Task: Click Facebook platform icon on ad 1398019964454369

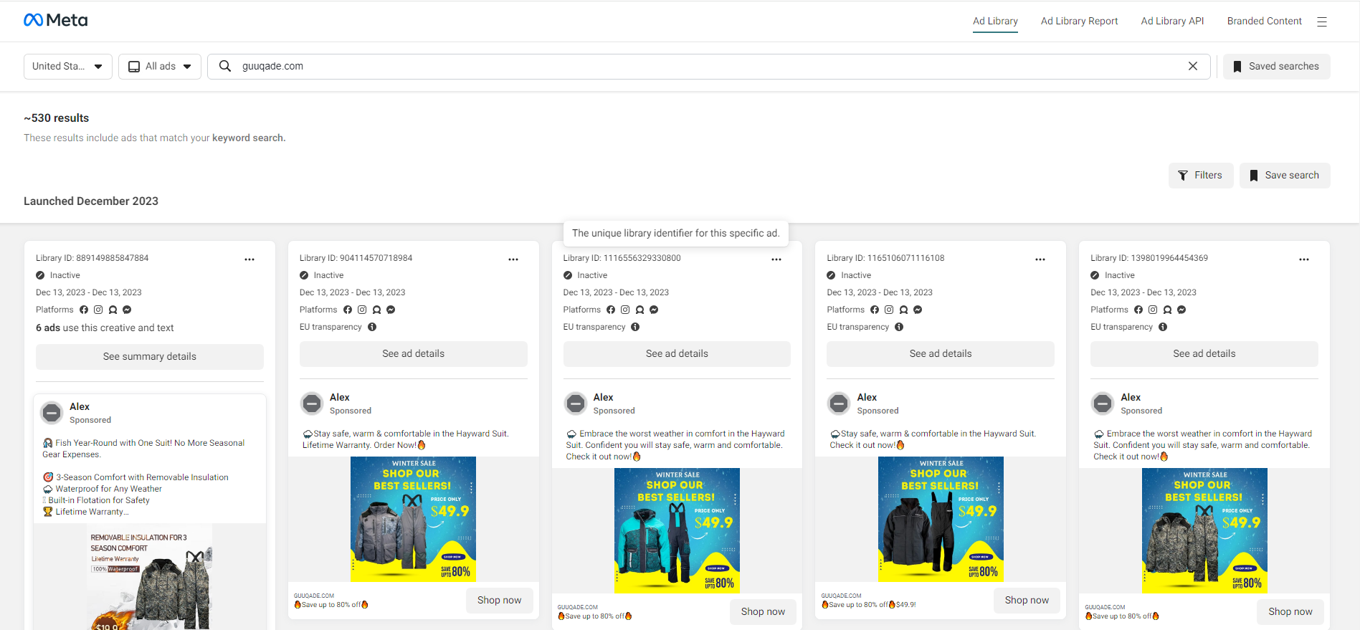Action: (x=1138, y=310)
